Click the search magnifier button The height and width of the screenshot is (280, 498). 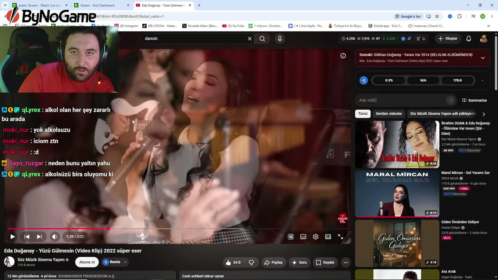[x=262, y=38]
